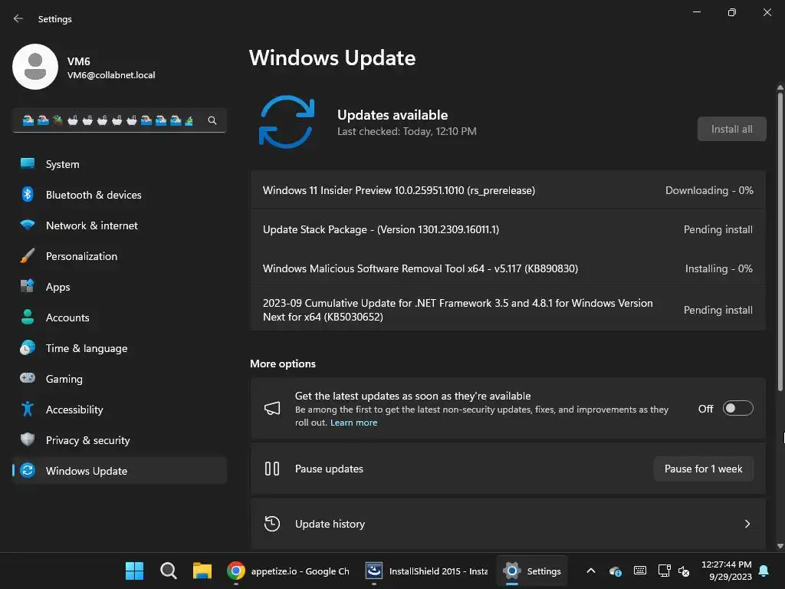Go to Network & internet settings
This screenshot has height=589, width=785.
pos(119,225)
